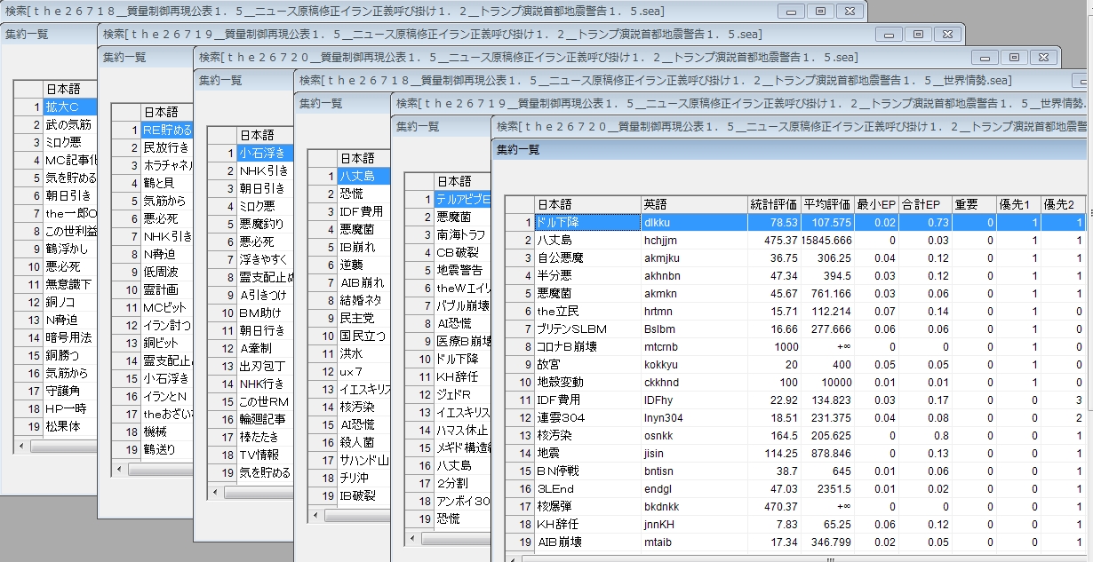Viewport: 1093px width, 562px height.
Task: Click 鶴送り in the second window
Action: [x=166, y=449]
